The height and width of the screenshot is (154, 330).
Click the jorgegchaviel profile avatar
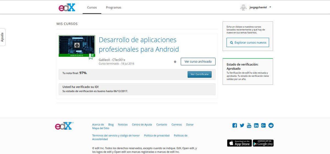coord(243,7)
